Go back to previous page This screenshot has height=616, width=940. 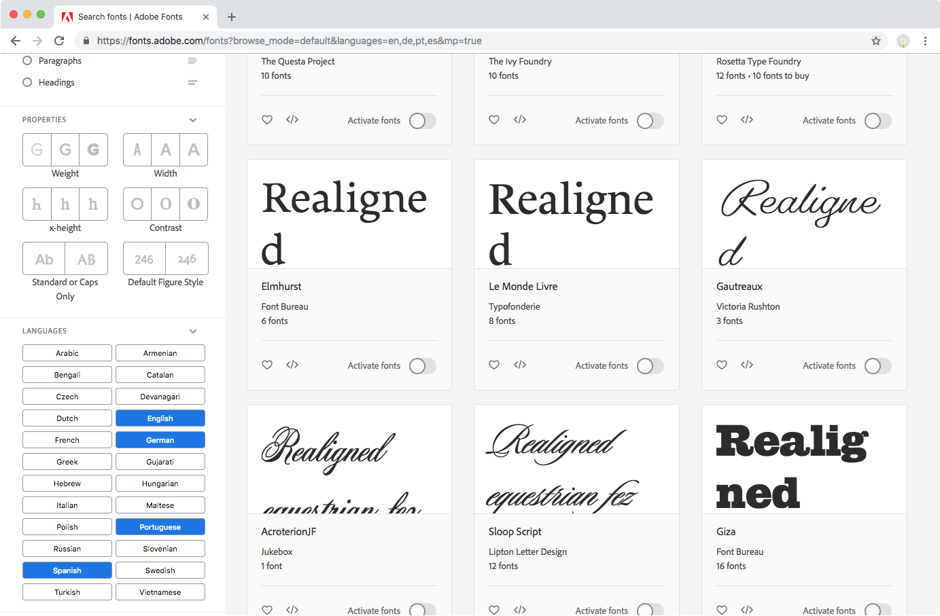(x=16, y=41)
